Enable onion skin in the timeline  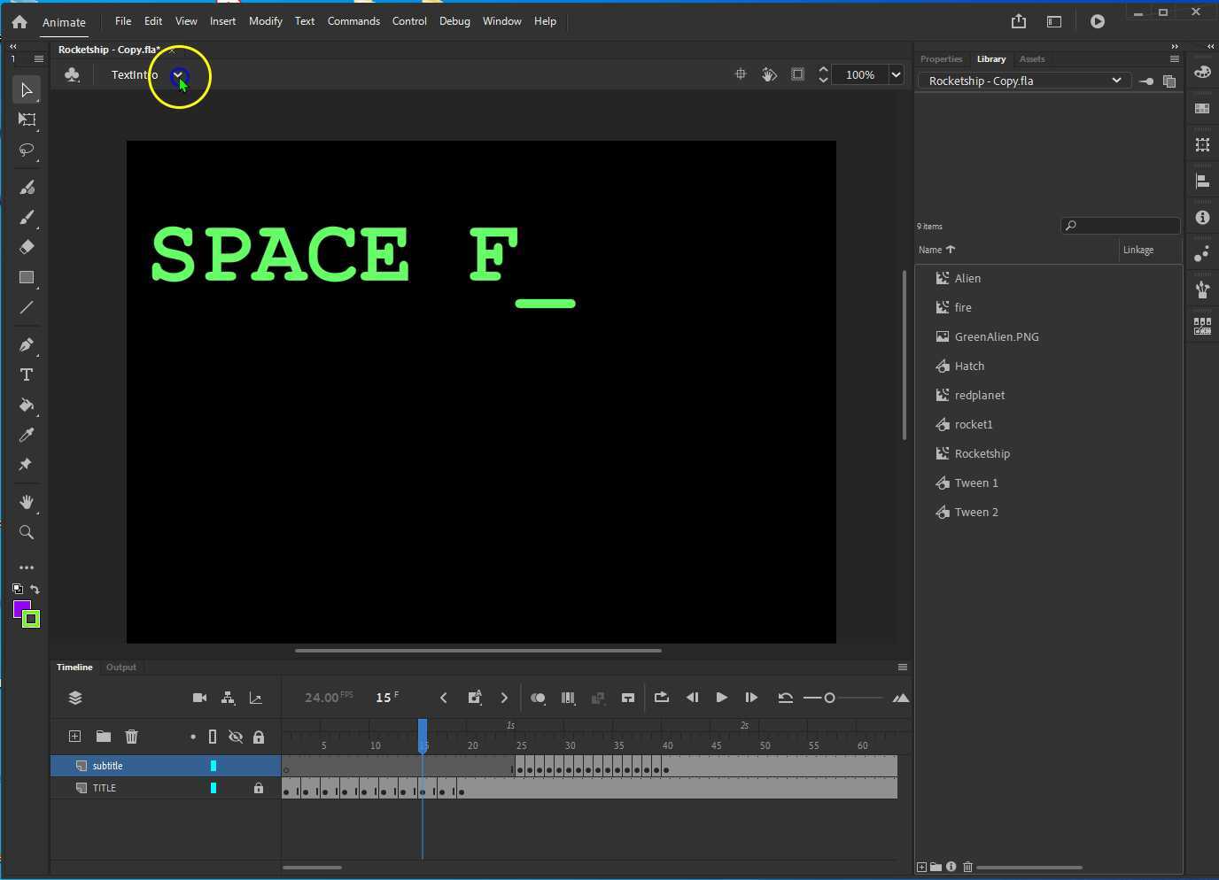click(x=538, y=698)
